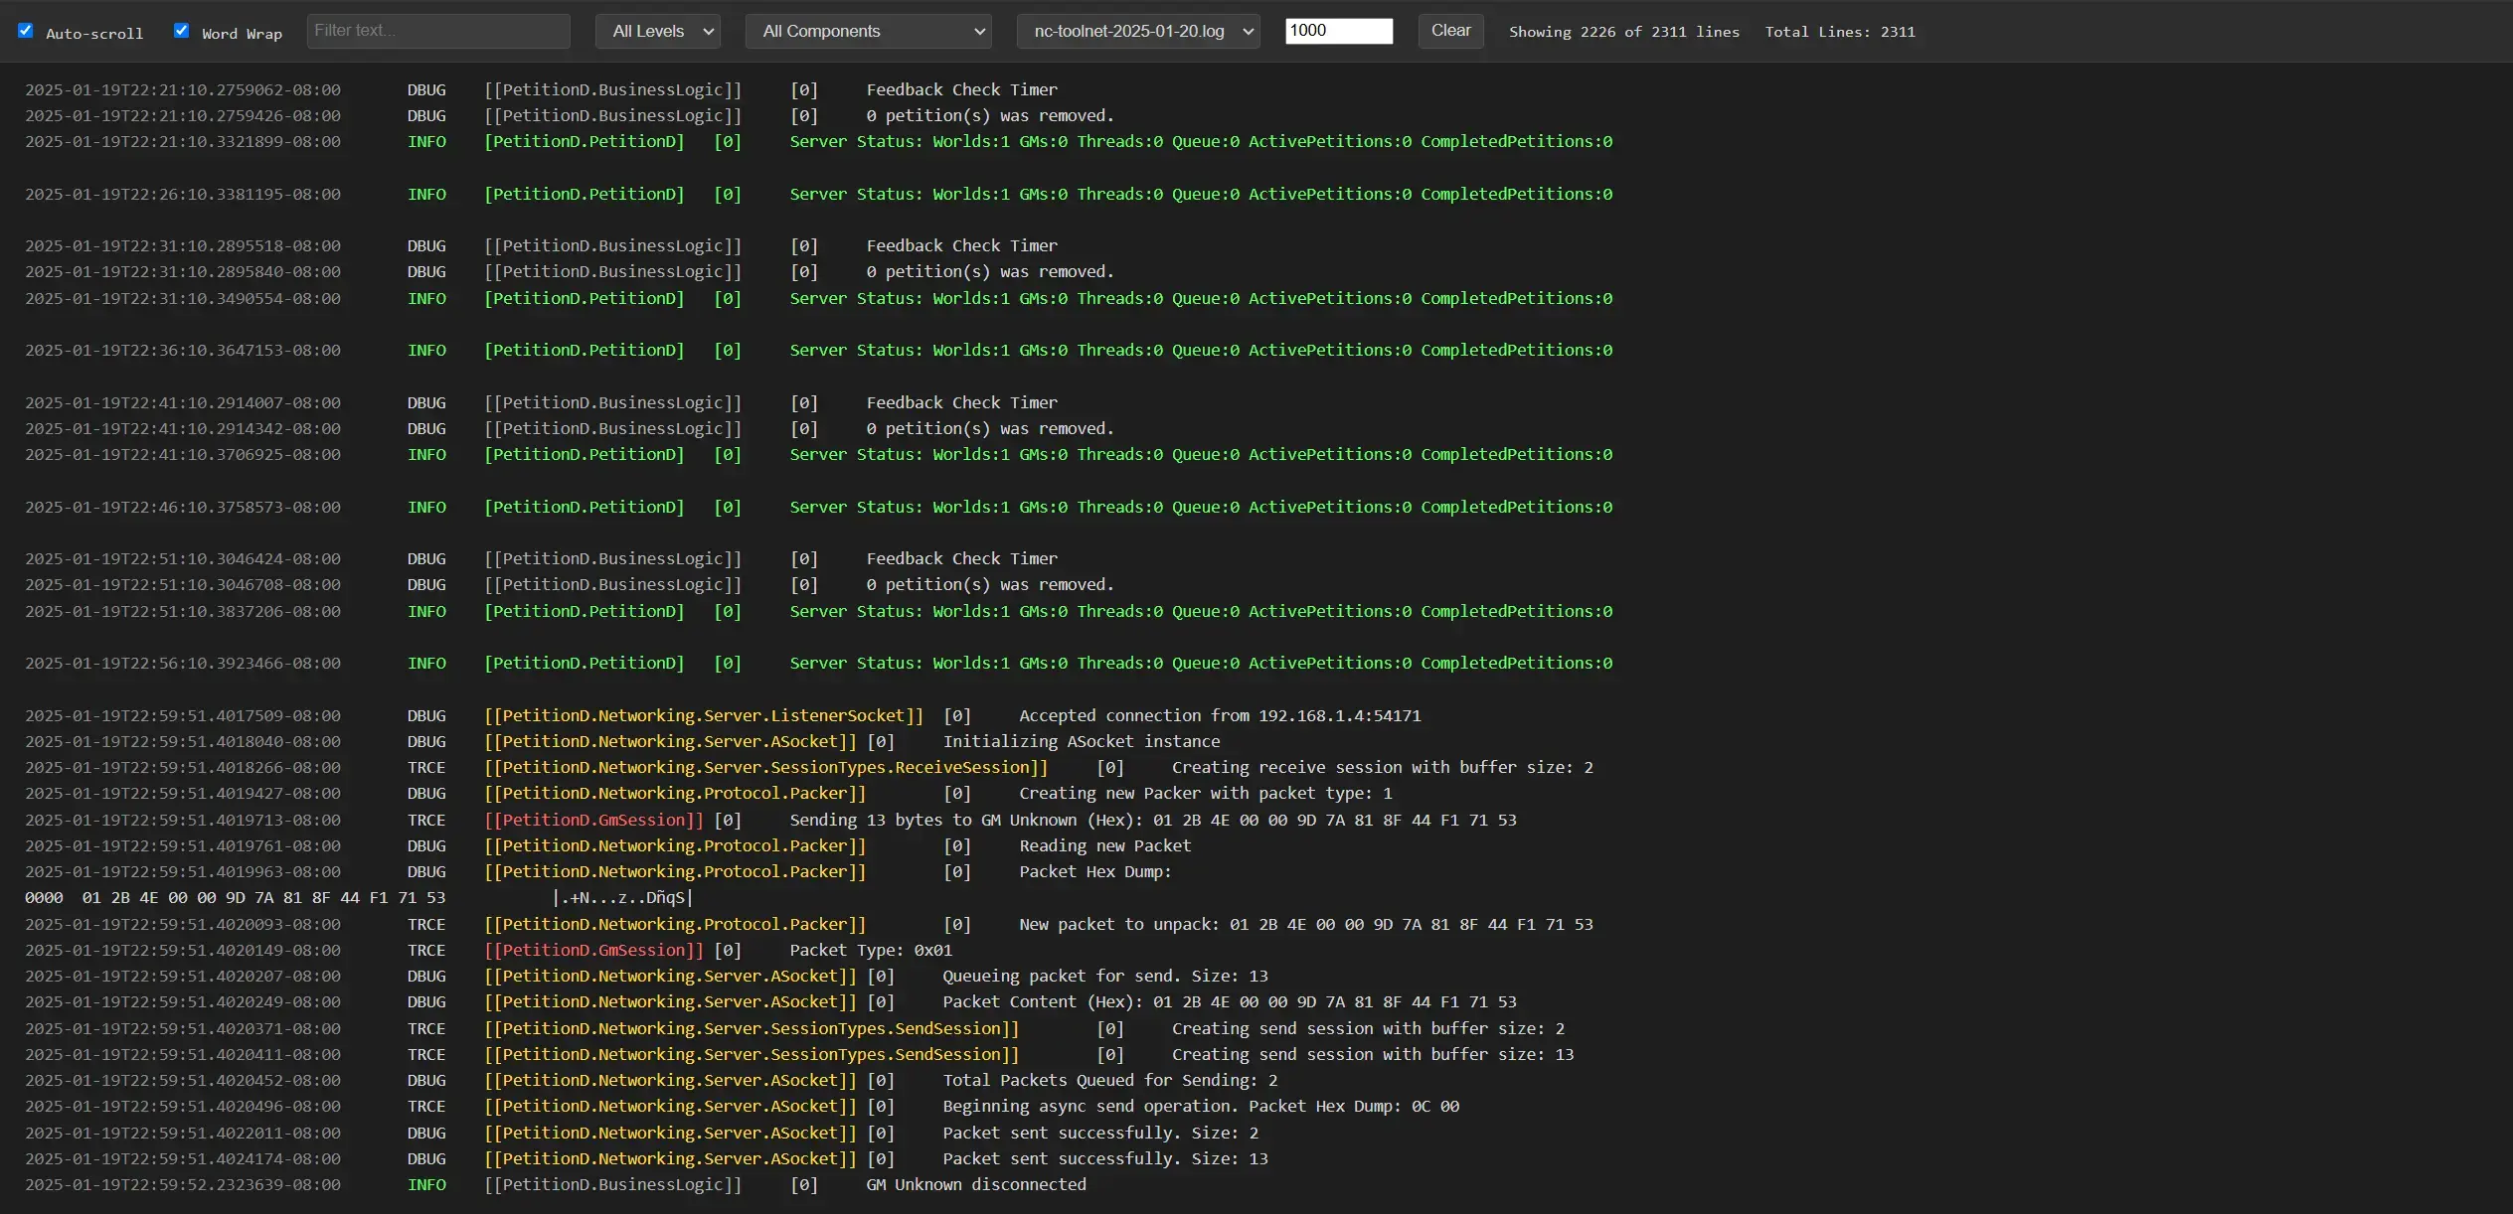Viewport: 2513px width, 1214px height.
Task: Select 'Creating new Packer with packet type: 1' line
Action: [x=1206, y=793]
